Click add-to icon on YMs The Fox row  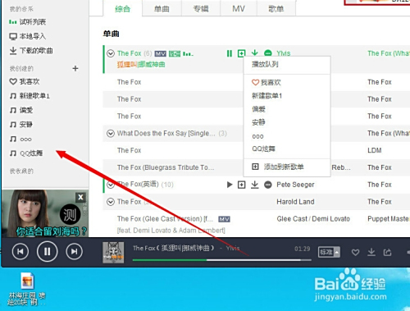tap(241, 53)
